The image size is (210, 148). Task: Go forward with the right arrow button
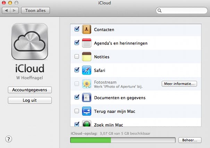click(x=14, y=10)
